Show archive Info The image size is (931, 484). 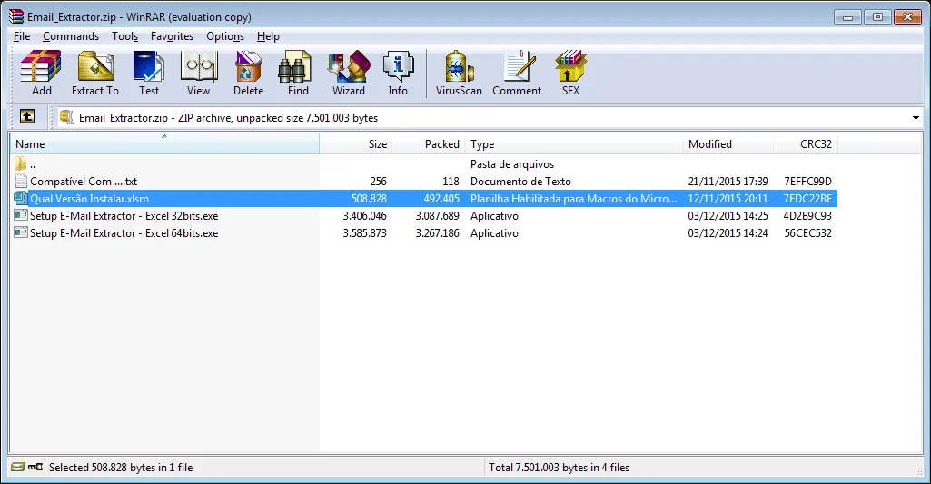(398, 74)
